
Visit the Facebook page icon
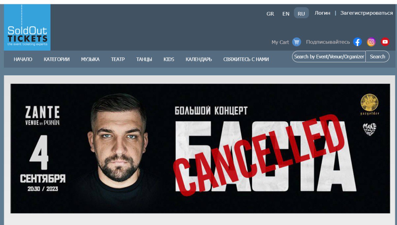[358, 42]
